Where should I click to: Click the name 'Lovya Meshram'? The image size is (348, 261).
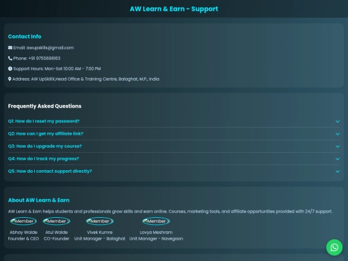coord(156,233)
